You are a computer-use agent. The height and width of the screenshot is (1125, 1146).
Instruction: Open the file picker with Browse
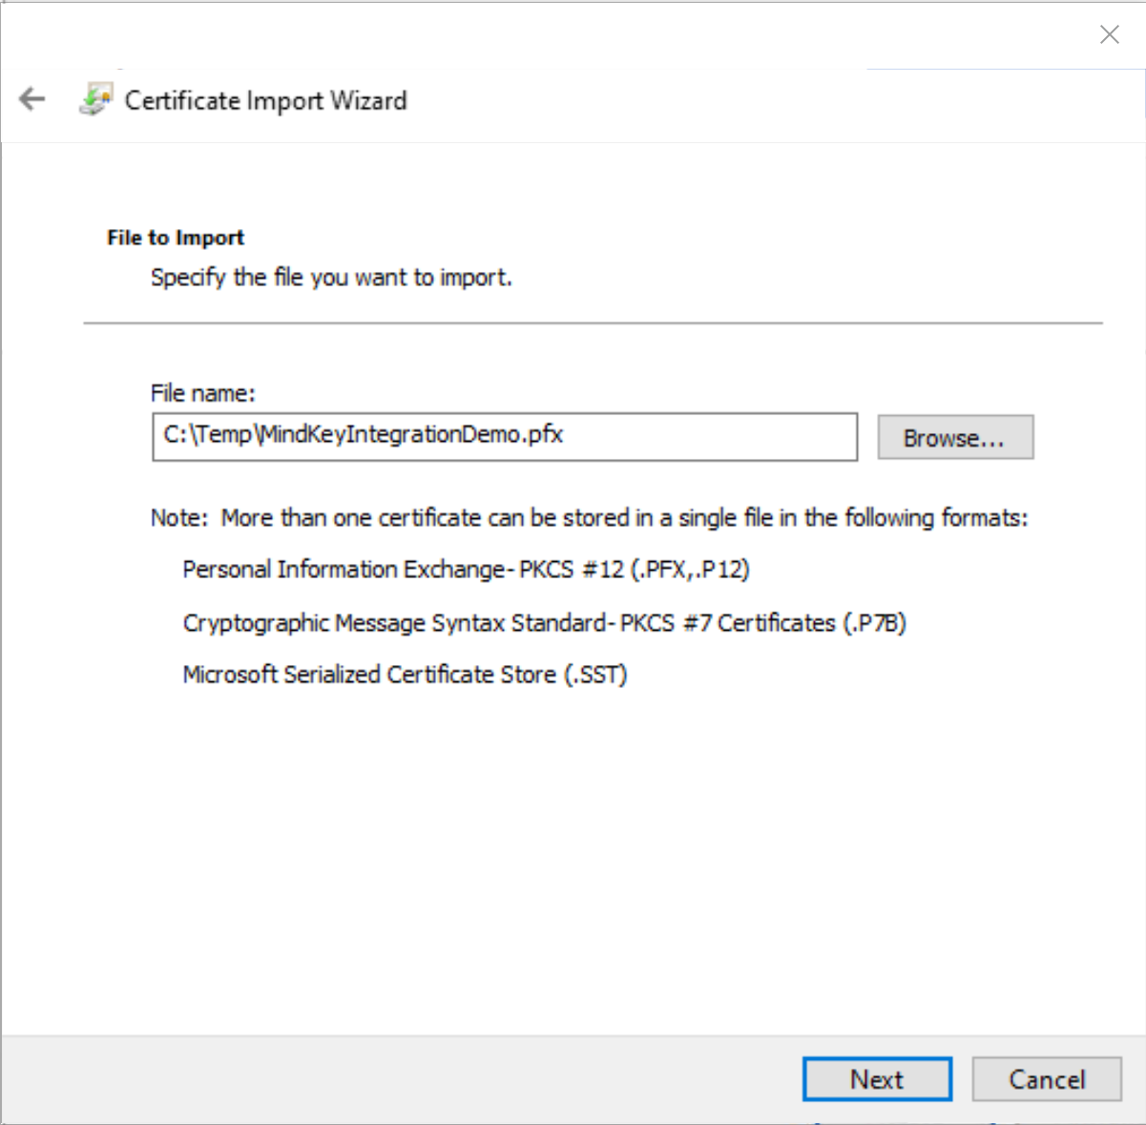954,437
